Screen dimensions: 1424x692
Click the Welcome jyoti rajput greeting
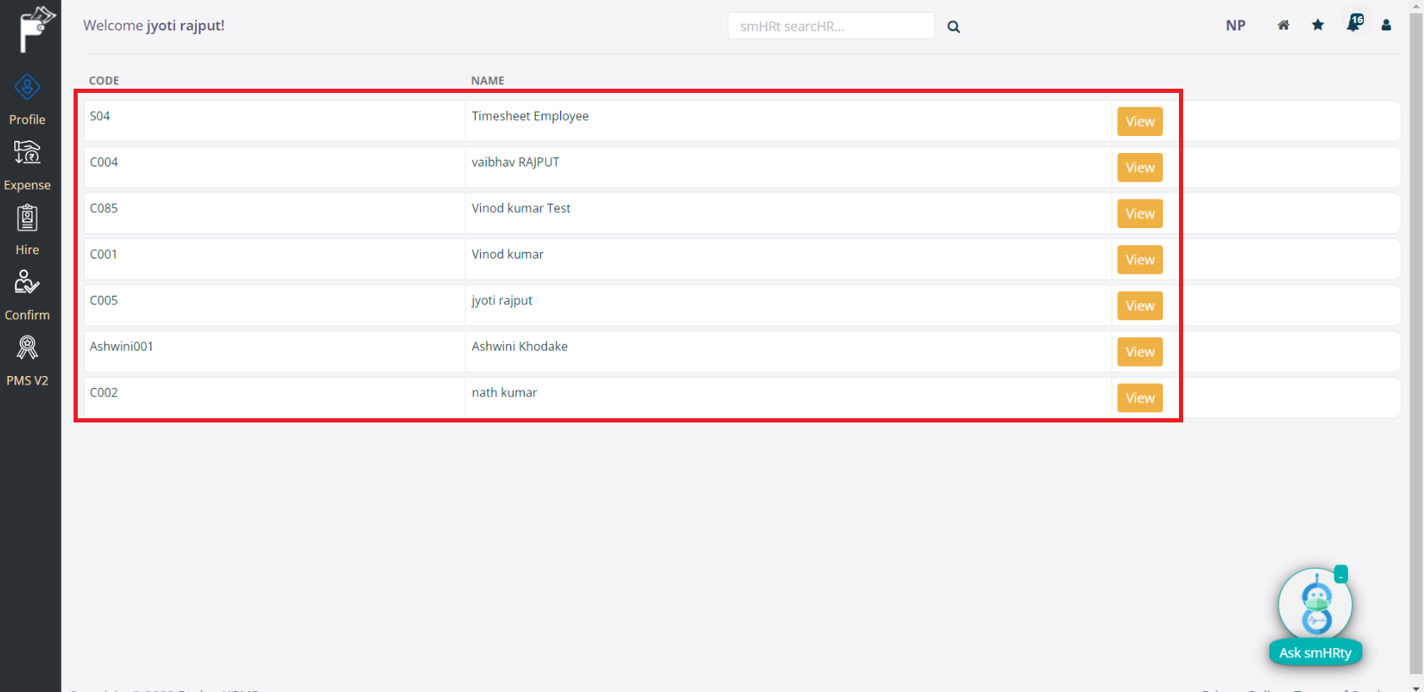click(x=154, y=25)
